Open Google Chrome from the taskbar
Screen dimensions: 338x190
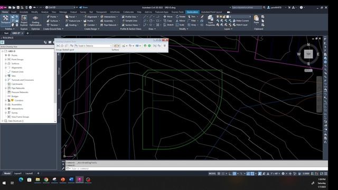(46, 179)
